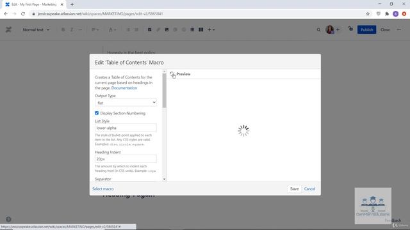Image resolution: width=410 pixels, height=230 pixels.
Task: Open the Chrome profile avatar
Action: coord(396,14)
